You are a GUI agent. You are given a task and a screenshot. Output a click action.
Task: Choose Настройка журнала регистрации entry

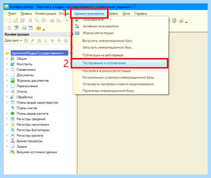pos(120,71)
